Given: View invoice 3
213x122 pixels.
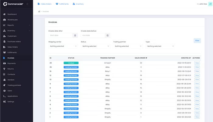Looking at the screenshot, I should point(197,109).
